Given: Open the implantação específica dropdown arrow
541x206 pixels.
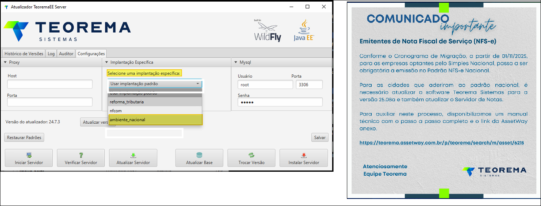Looking at the screenshot, I should tap(198, 84).
